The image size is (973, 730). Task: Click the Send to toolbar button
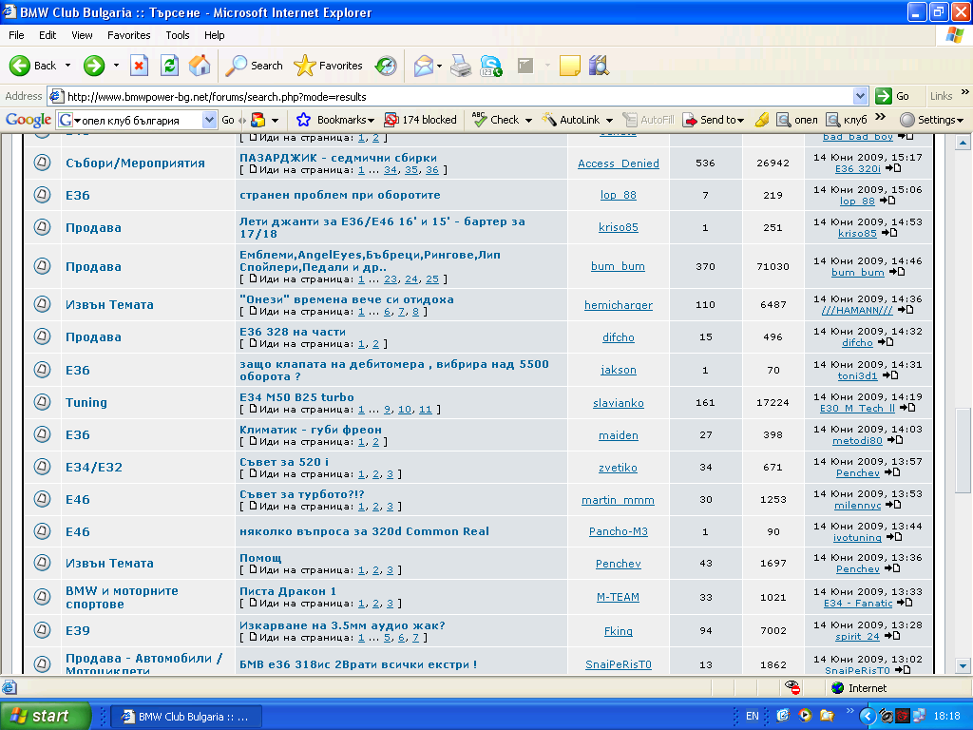[x=713, y=120]
